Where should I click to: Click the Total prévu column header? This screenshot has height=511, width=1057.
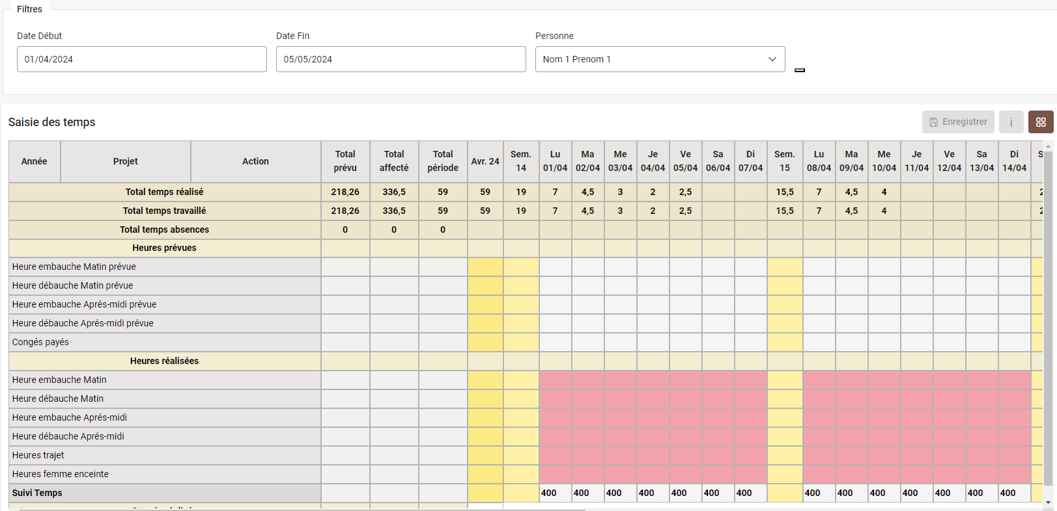coord(345,161)
